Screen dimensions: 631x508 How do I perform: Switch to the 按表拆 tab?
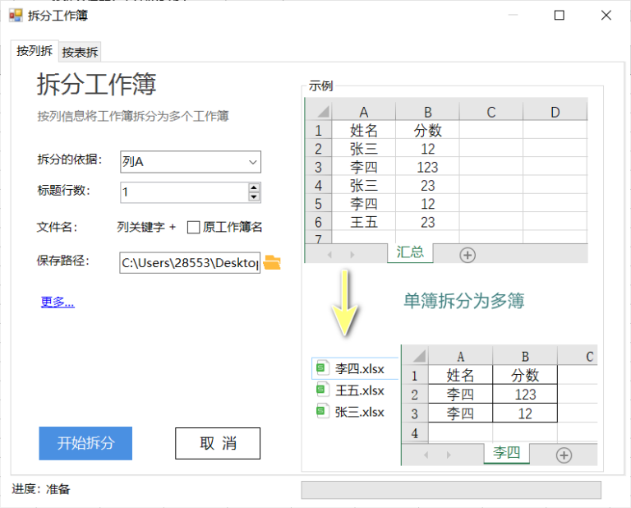[x=80, y=52]
